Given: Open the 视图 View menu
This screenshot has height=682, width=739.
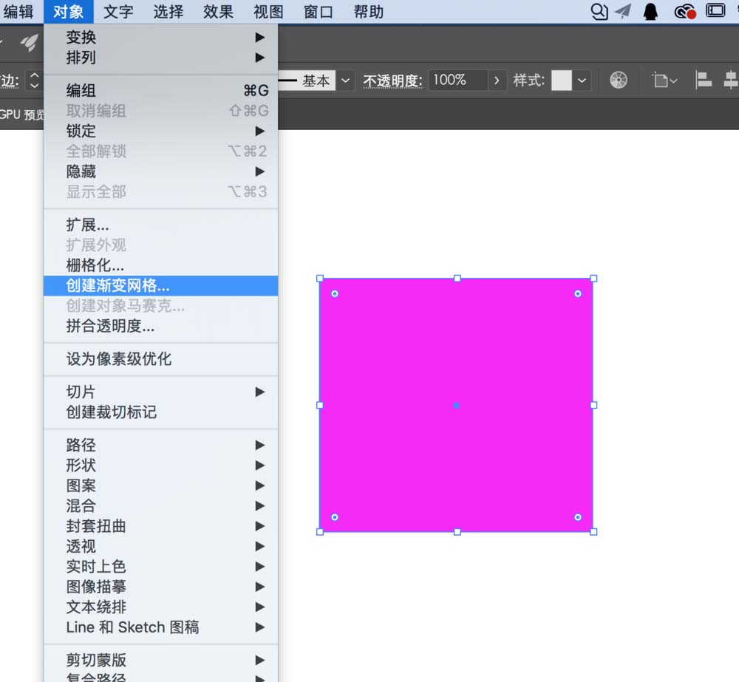Looking at the screenshot, I should click(x=268, y=11).
